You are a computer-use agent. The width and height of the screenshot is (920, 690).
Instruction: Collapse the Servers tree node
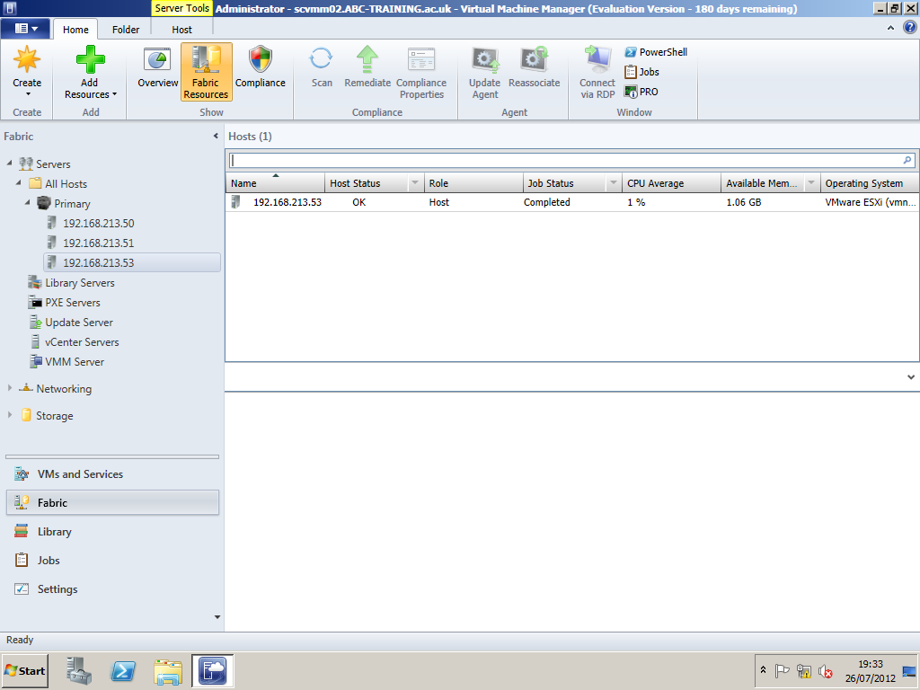9,164
